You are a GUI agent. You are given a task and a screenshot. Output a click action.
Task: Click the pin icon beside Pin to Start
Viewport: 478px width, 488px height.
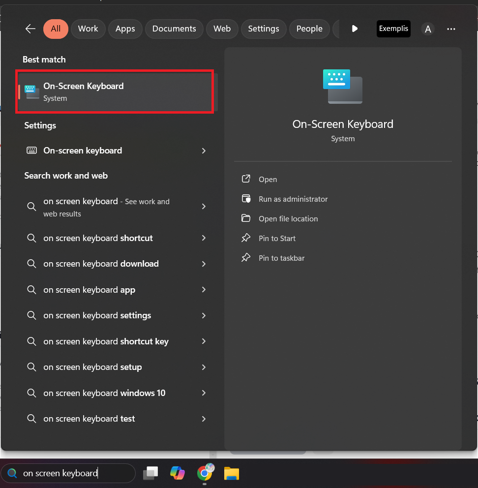pos(246,238)
